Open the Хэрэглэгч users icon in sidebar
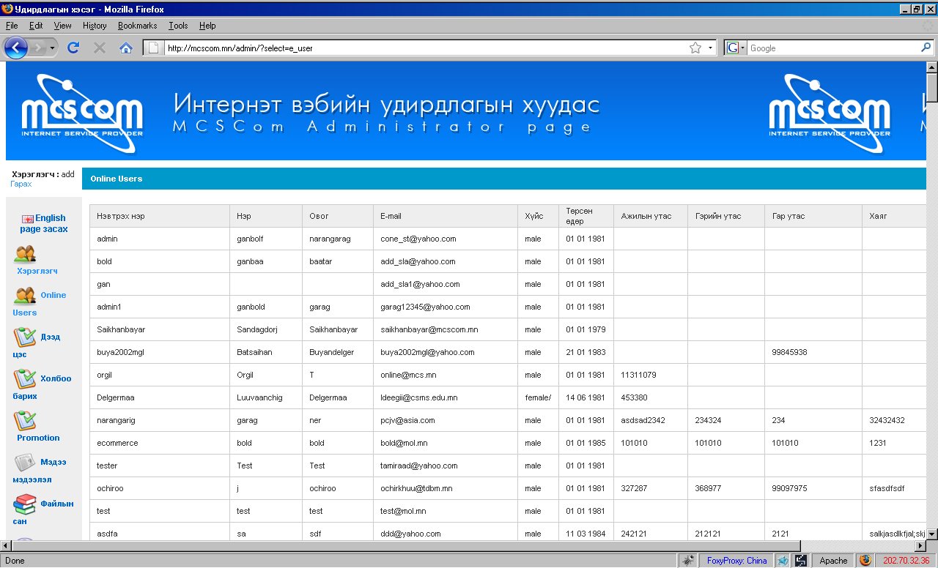 (26, 254)
